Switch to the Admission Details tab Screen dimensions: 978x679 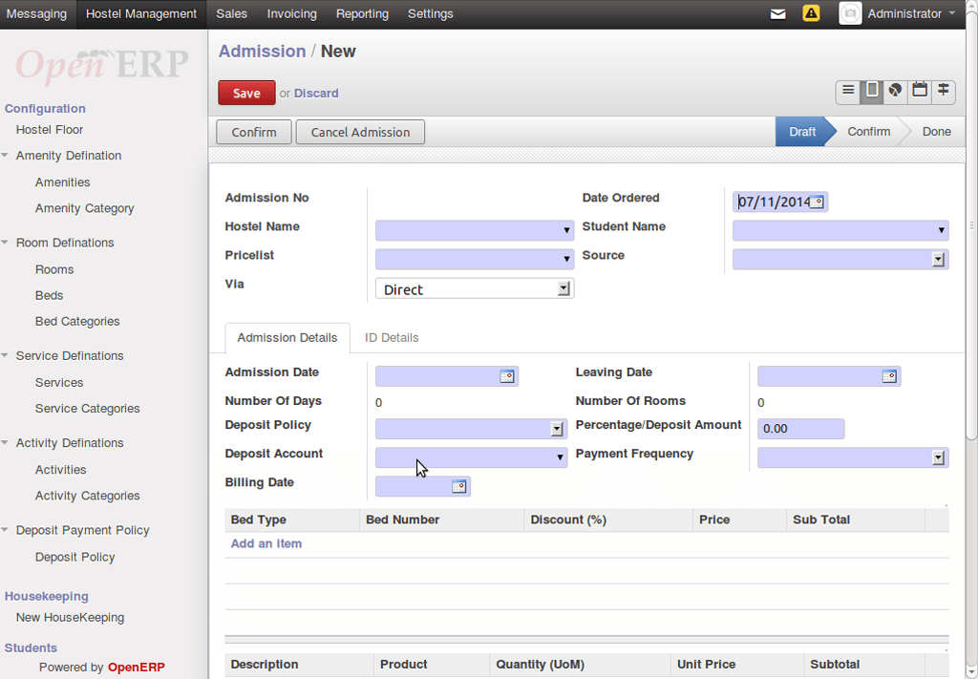[287, 338]
